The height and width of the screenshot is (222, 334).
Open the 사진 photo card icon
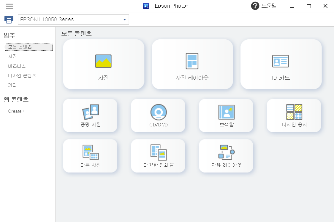click(x=103, y=61)
